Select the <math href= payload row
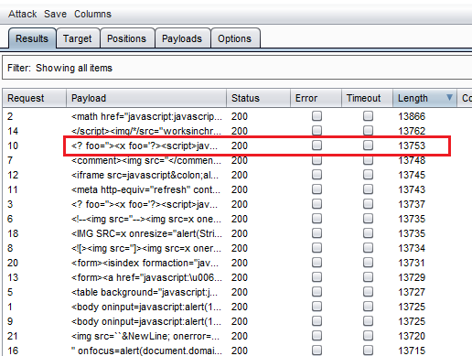 click(146, 116)
